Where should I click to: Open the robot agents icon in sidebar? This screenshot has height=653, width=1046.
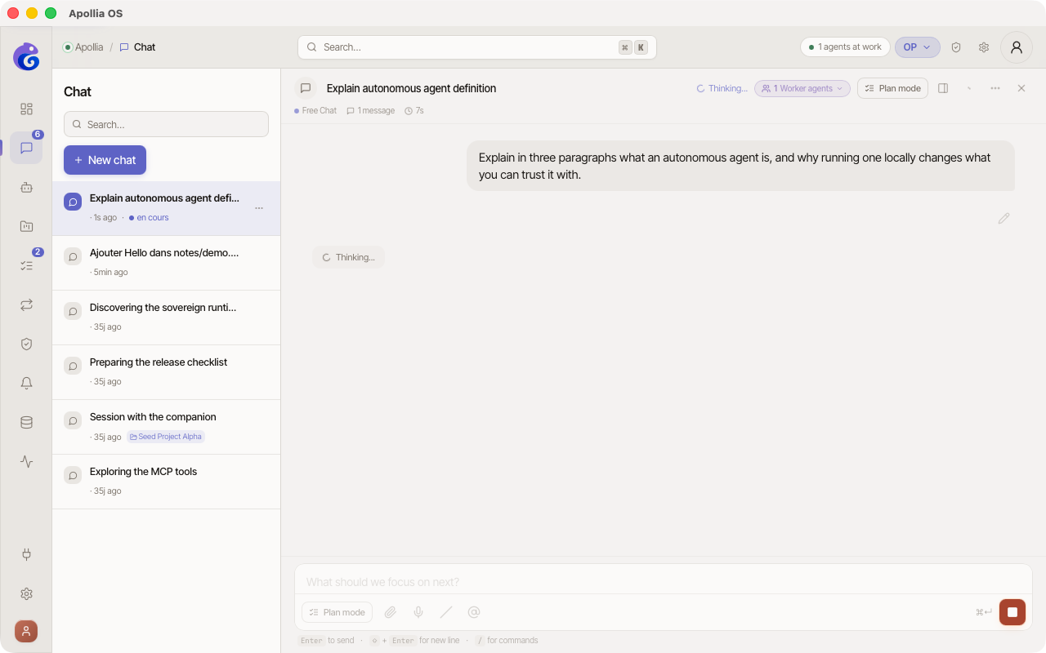[26, 187]
